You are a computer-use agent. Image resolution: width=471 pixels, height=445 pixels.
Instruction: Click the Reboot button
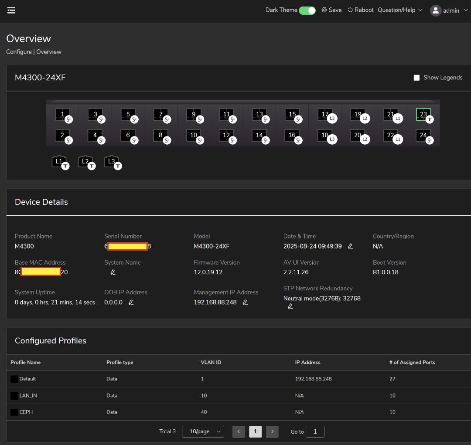[361, 10]
